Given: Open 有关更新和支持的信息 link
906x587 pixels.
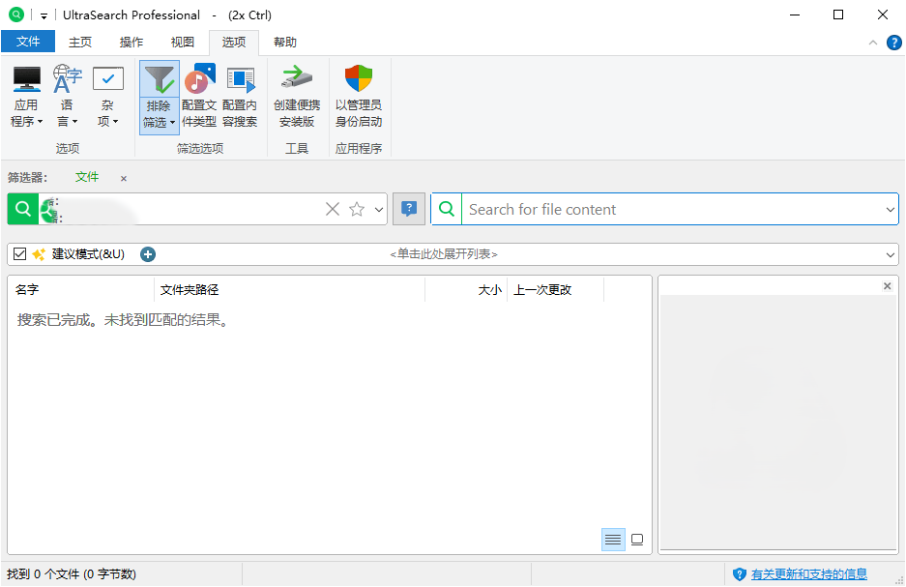Looking at the screenshot, I should pyautogui.click(x=809, y=574).
